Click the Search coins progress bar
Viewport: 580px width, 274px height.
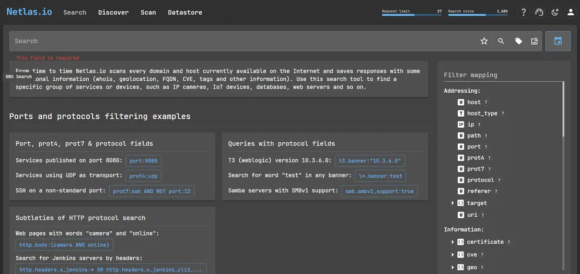pyautogui.click(x=478, y=15)
